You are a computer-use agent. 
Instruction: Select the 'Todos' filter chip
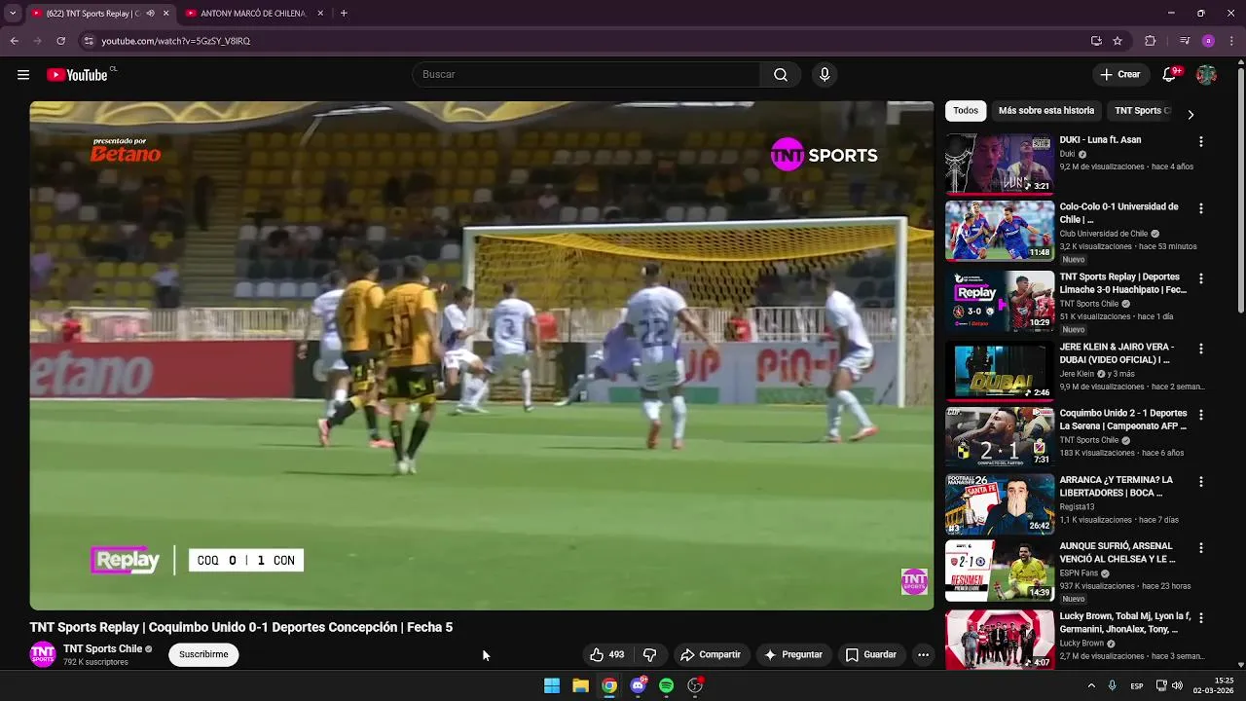click(x=966, y=111)
